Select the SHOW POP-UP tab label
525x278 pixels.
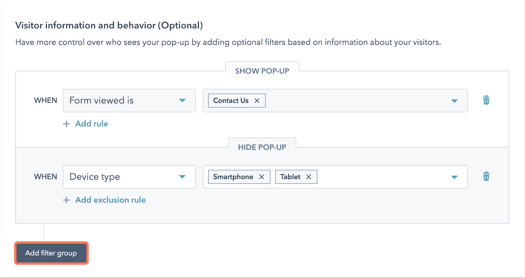262,71
